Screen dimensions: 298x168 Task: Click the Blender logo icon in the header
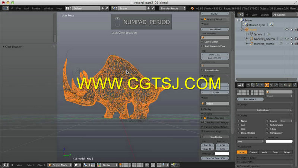192,8
